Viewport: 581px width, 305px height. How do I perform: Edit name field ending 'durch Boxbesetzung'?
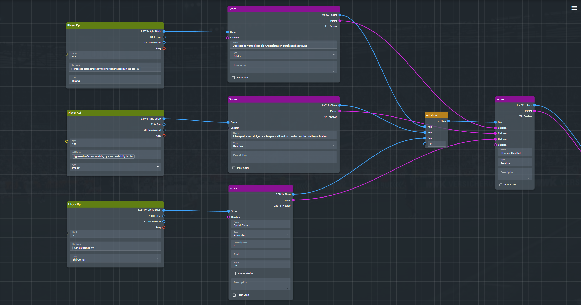283,44
